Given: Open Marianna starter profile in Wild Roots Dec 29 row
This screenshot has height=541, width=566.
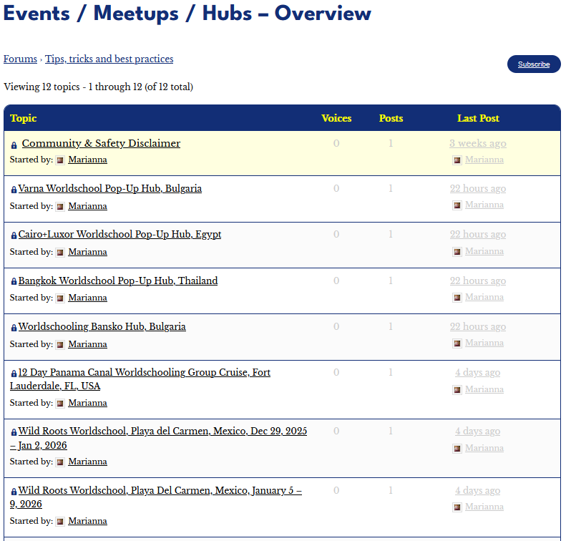Looking at the screenshot, I should [88, 462].
